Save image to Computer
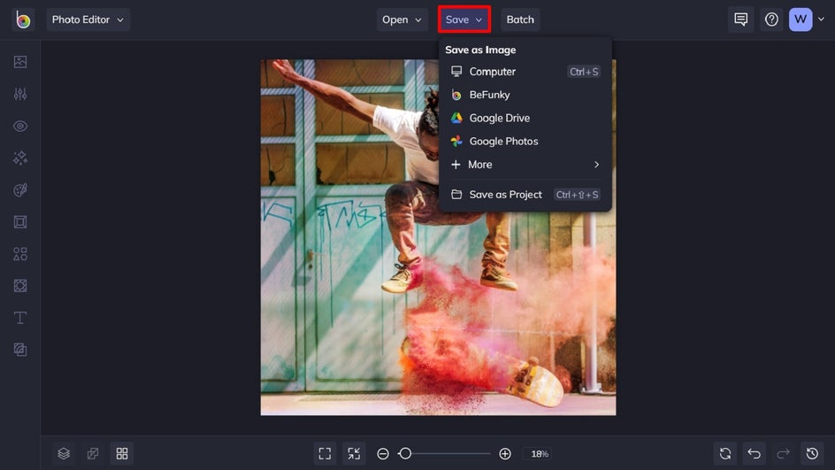This screenshot has width=835, height=470. coord(525,72)
